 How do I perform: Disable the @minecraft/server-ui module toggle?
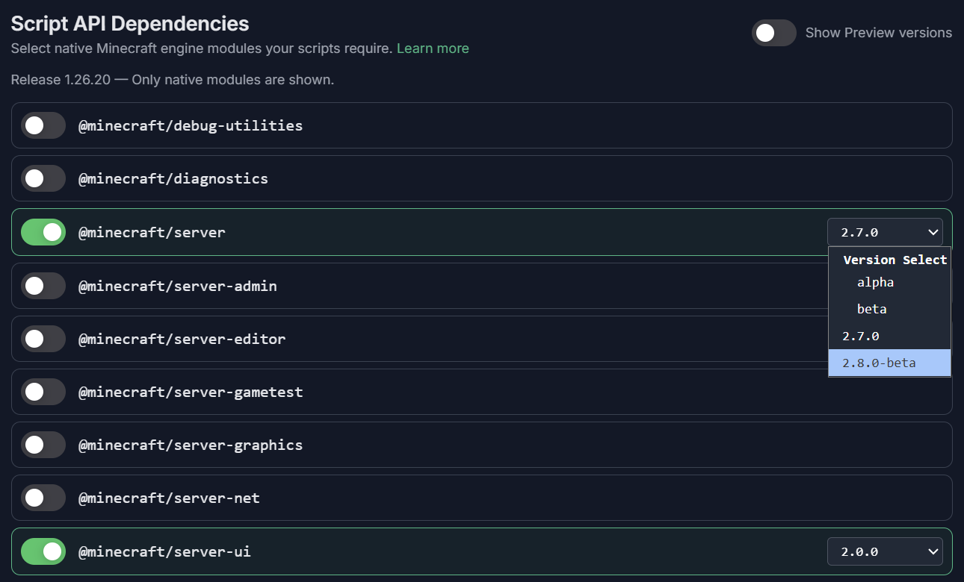click(43, 551)
